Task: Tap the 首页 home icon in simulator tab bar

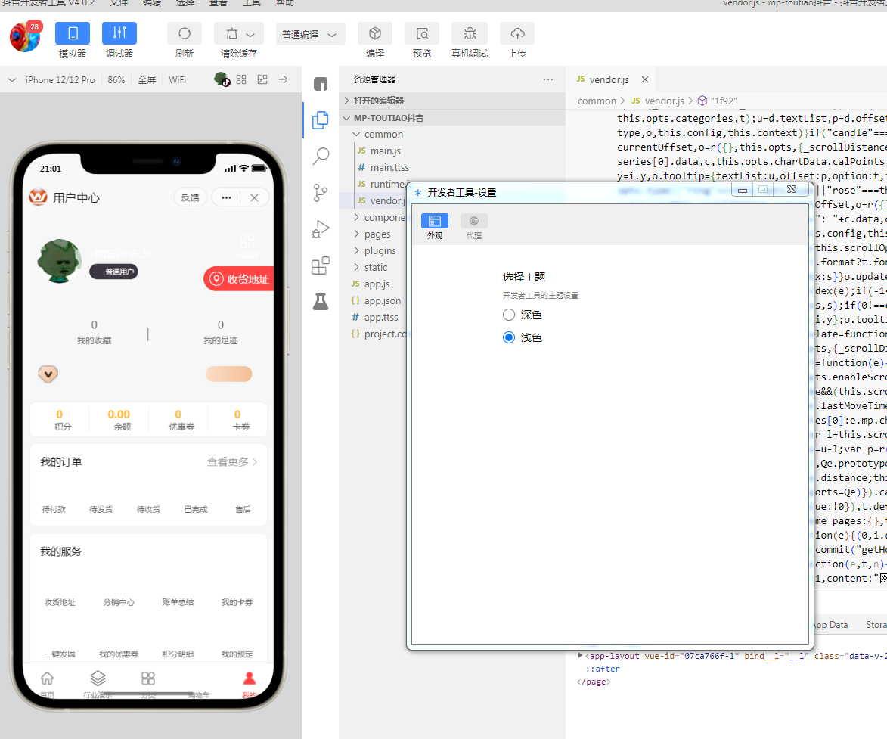Action: (x=48, y=678)
